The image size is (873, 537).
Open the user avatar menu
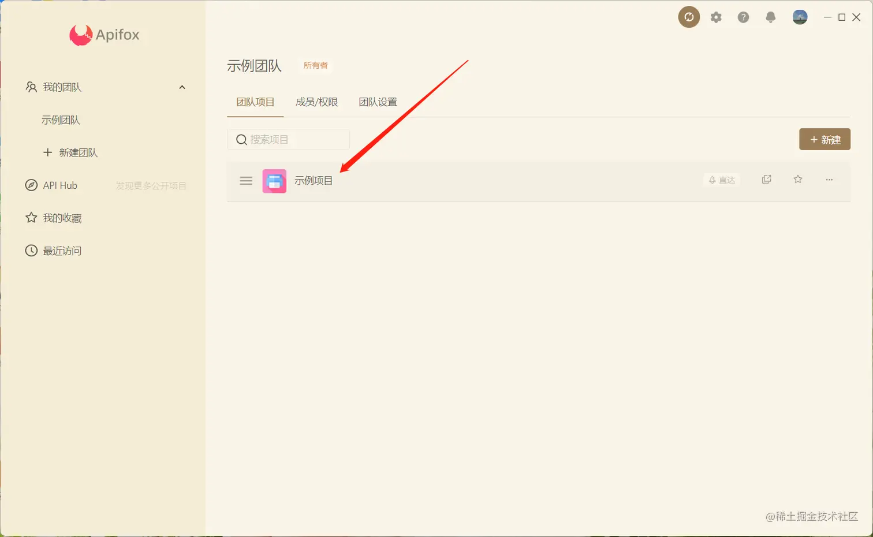click(800, 17)
